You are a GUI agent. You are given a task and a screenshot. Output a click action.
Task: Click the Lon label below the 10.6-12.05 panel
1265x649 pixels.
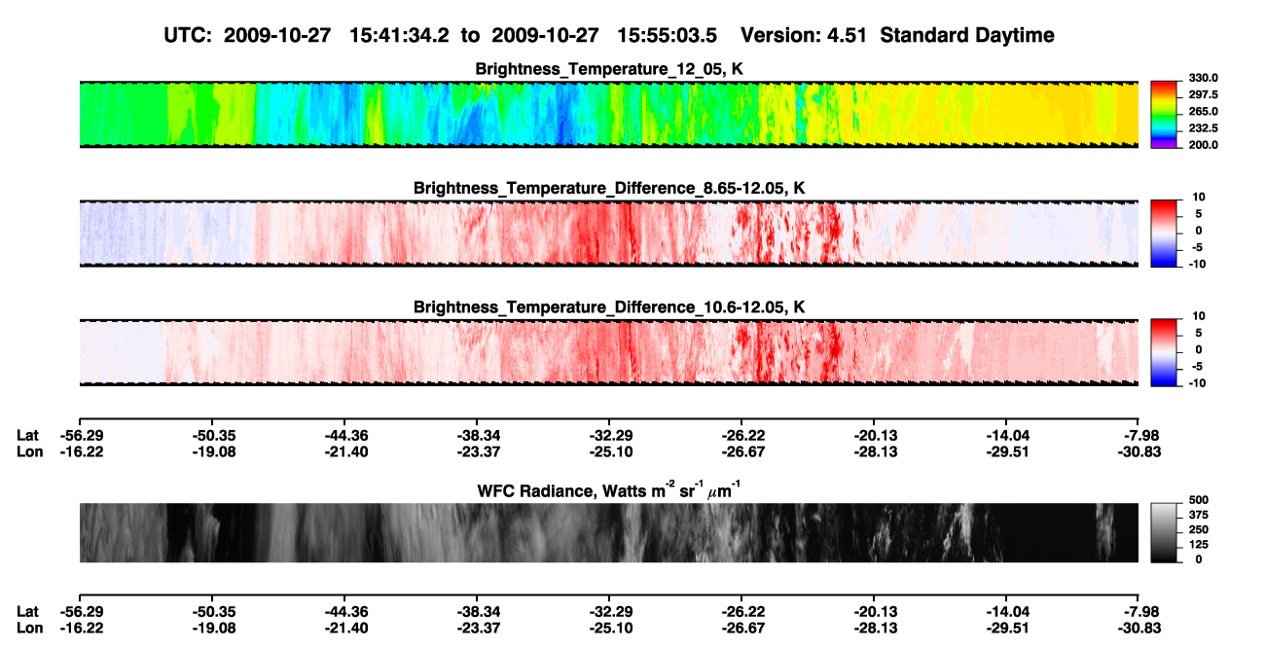(x=29, y=451)
